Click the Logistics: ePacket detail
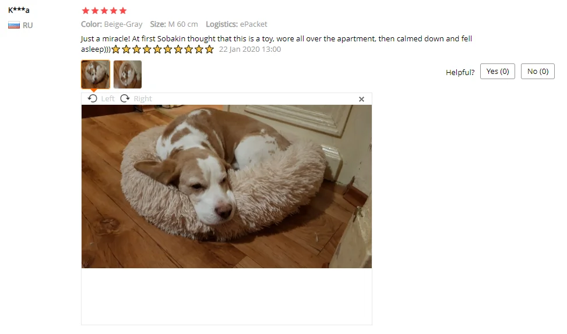The height and width of the screenshot is (334, 567). click(x=237, y=24)
